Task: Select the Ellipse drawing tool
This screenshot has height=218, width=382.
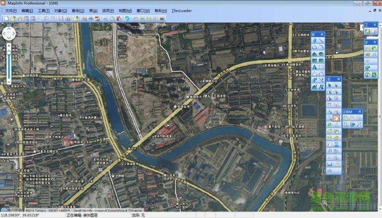Action: coord(321,54)
